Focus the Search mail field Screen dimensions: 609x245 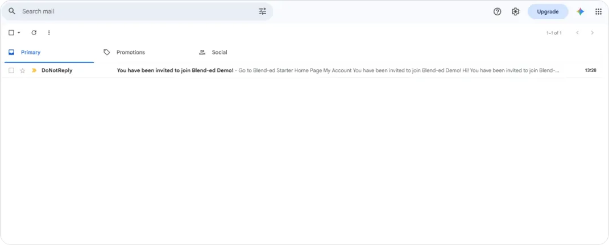pyautogui.click(x=138, y=11)
